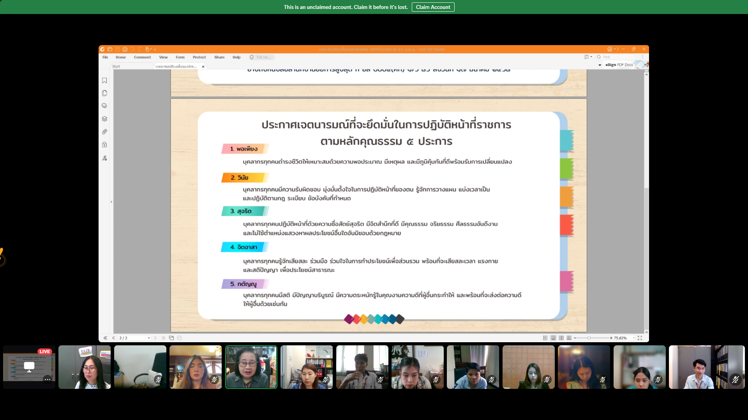Open the LIVE screen share thumbnail
Image resolution: width=748 pixels, height=420 pixels.
pos(29,367)
